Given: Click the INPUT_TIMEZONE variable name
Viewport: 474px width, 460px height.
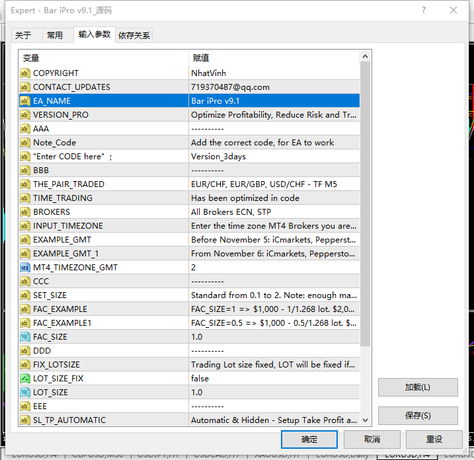Looking at the screenshot, I should pos(68,226).
